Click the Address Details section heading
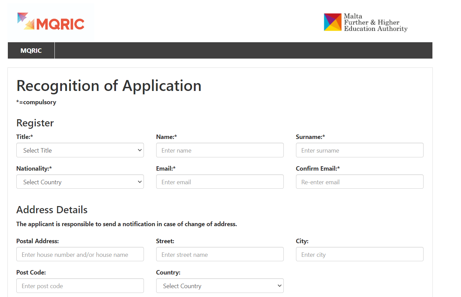 pyautogui.click(x=52, y=210)
